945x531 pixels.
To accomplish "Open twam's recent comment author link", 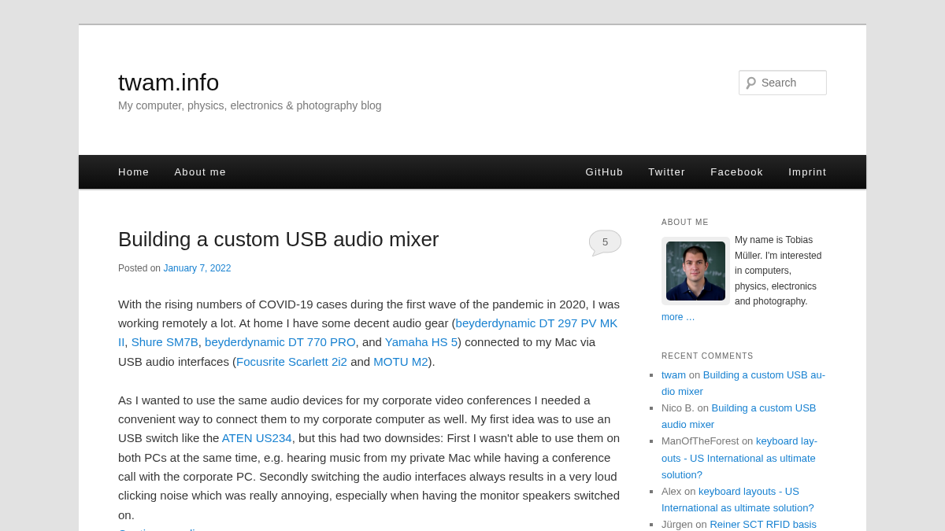I will [673, 375].
